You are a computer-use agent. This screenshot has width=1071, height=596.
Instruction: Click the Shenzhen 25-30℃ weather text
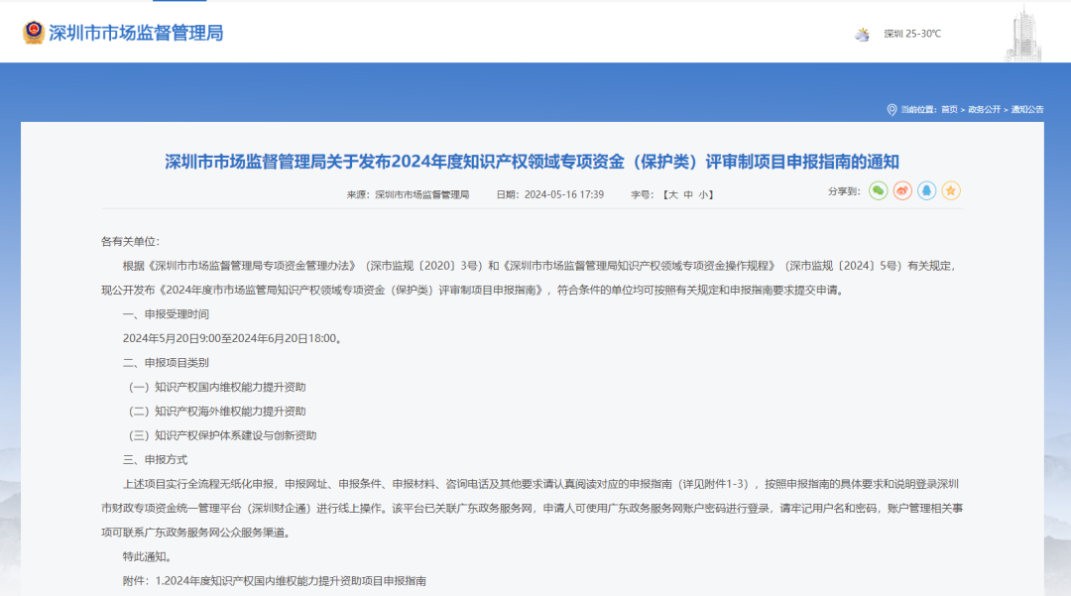pos(912,35)
